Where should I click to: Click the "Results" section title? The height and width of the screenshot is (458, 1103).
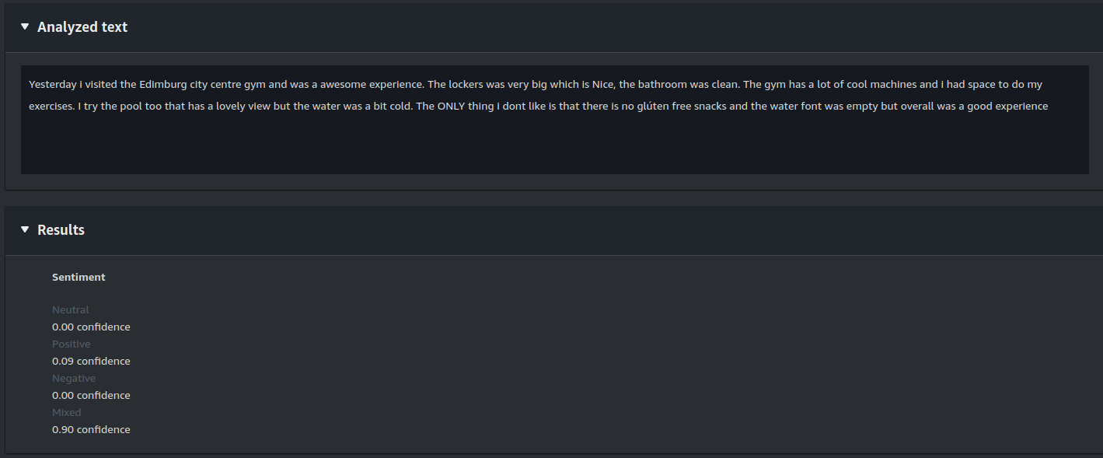(x=61, y=230)
